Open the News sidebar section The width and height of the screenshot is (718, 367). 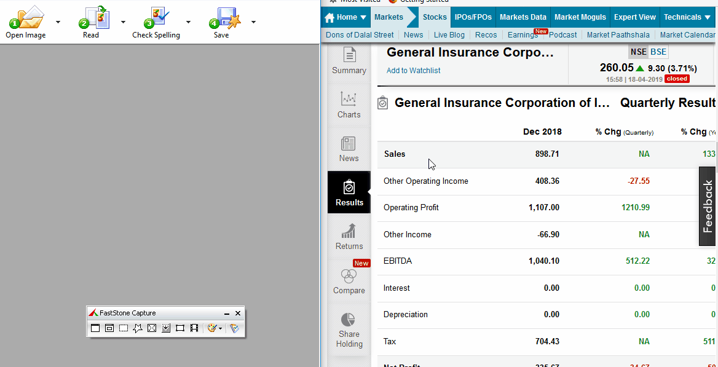click(349, 149)
